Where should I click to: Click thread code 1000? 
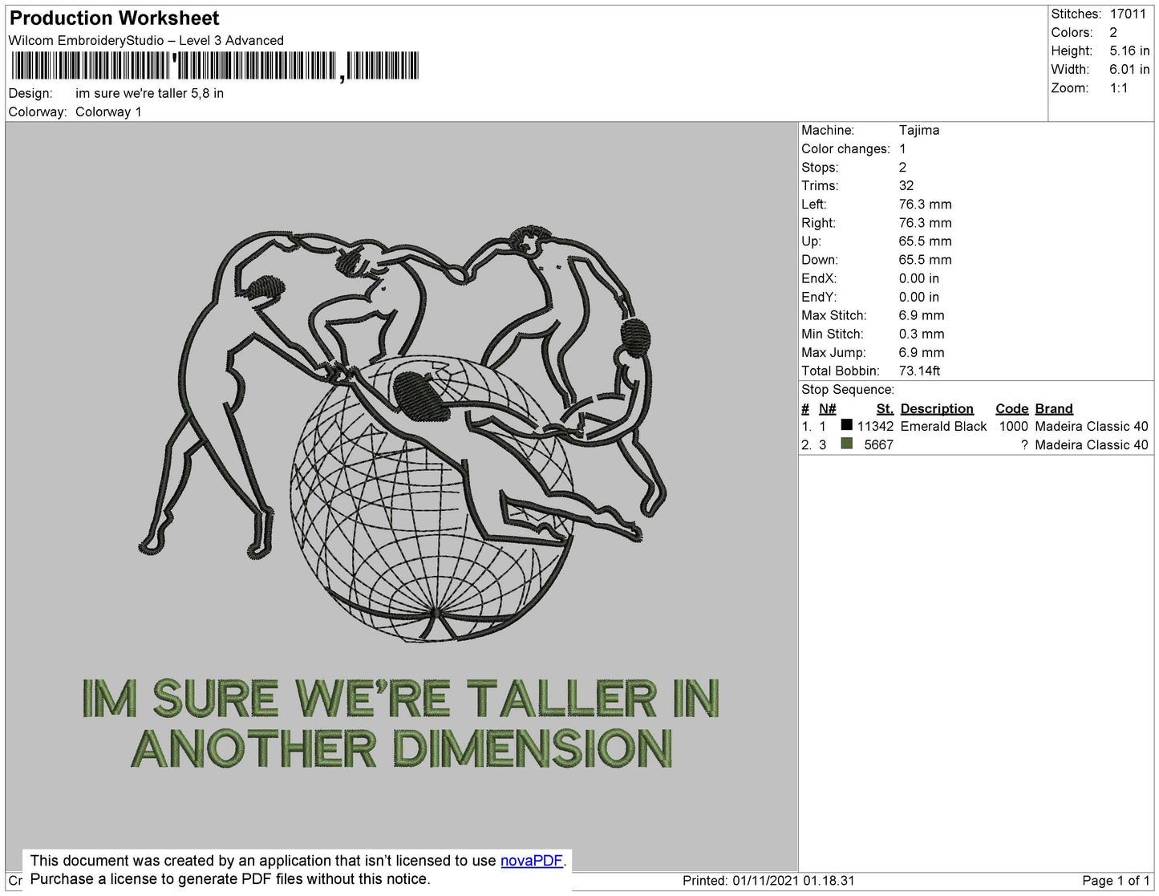click(1014, 427)
